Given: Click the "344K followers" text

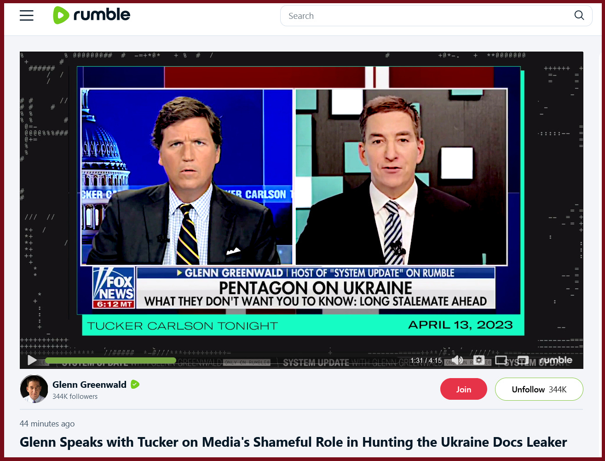Looking at the screenshot, I should (x=75, y=397).
